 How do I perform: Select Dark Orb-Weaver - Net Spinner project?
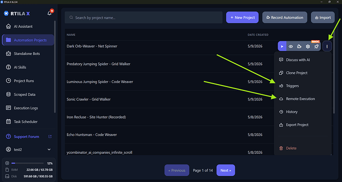(92, 46)
